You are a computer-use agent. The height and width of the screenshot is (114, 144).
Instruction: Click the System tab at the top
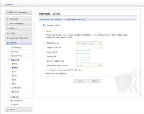coord(9,4)
